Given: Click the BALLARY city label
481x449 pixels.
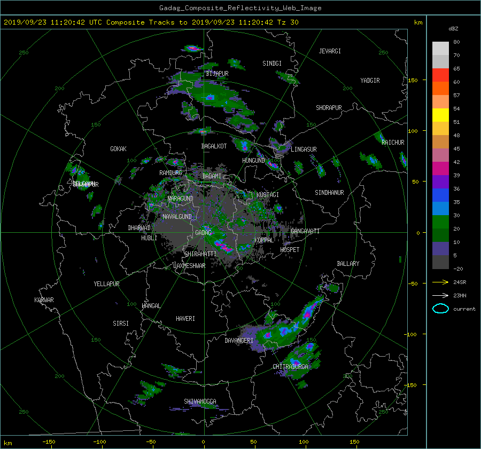Looking at the screenshot, I should 348,264.
